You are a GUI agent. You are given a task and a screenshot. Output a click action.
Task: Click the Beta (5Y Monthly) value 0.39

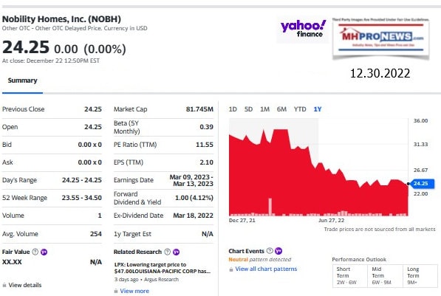206,127
